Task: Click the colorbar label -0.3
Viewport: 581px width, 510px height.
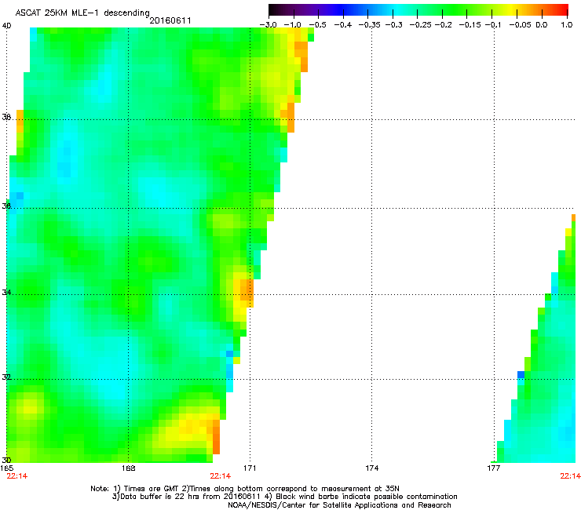Action: pyautogui.click(x=393, y=25)
